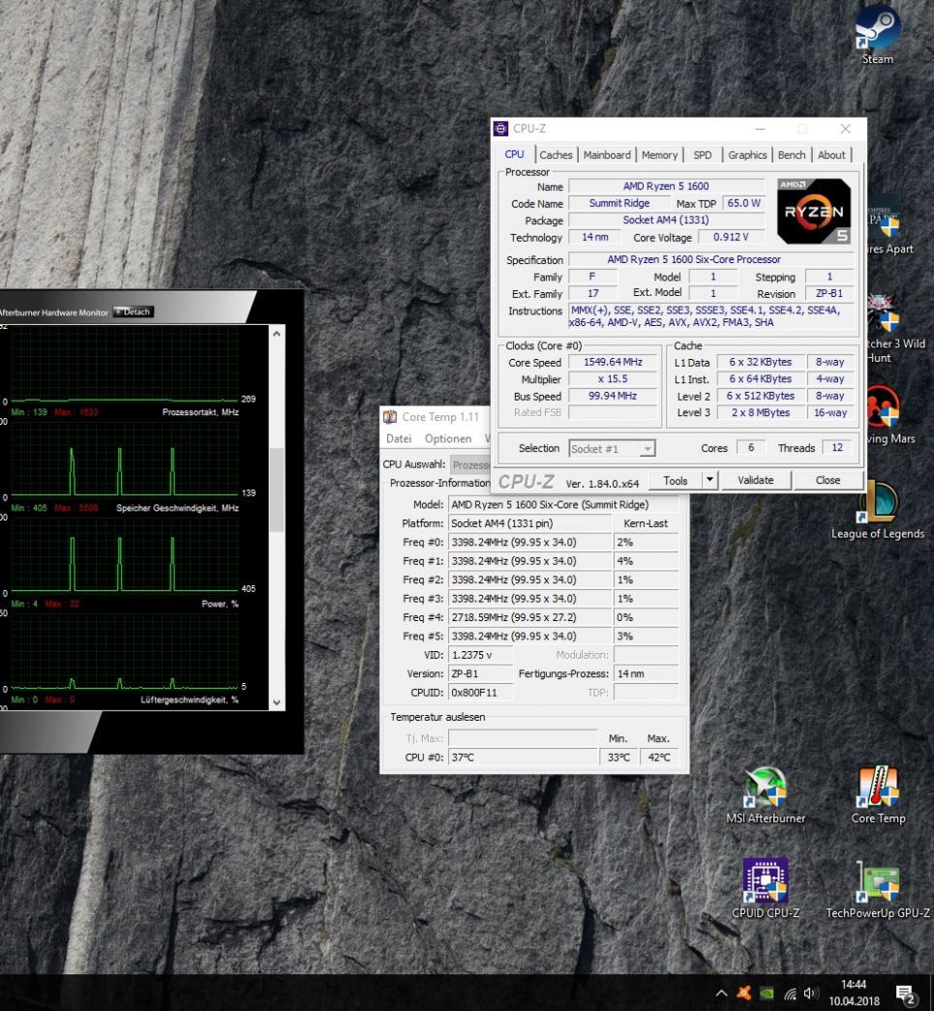The width and height of the screenshot is (934, 1011).
Task: Switch to the Bench tab
Action: tap(792, 155)
